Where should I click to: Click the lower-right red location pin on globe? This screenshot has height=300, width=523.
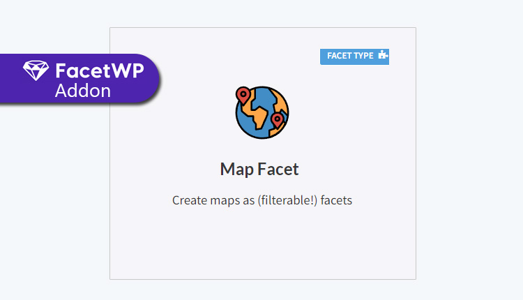tap(277, 121)
